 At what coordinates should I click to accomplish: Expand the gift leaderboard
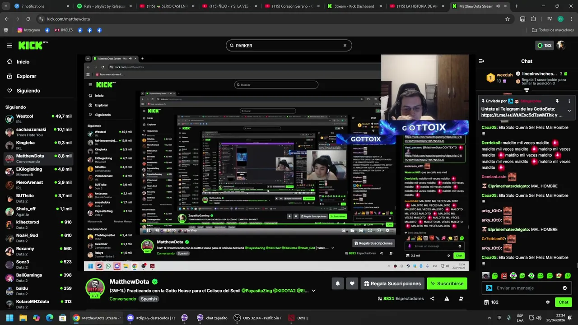coord(527,90)
